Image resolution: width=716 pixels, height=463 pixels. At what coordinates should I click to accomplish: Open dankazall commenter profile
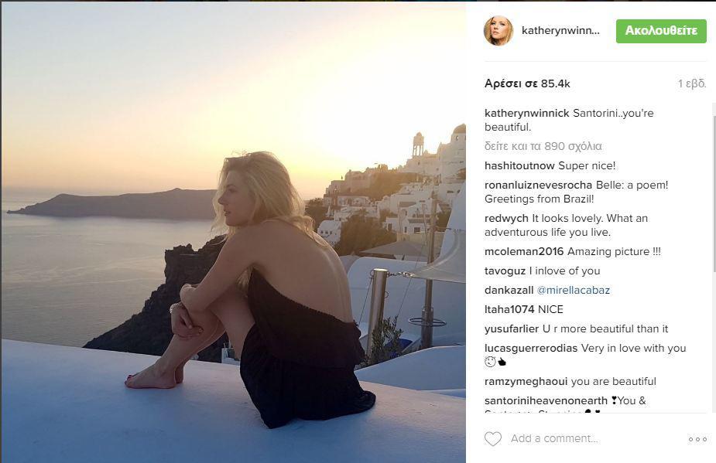[x=509, y=290]
